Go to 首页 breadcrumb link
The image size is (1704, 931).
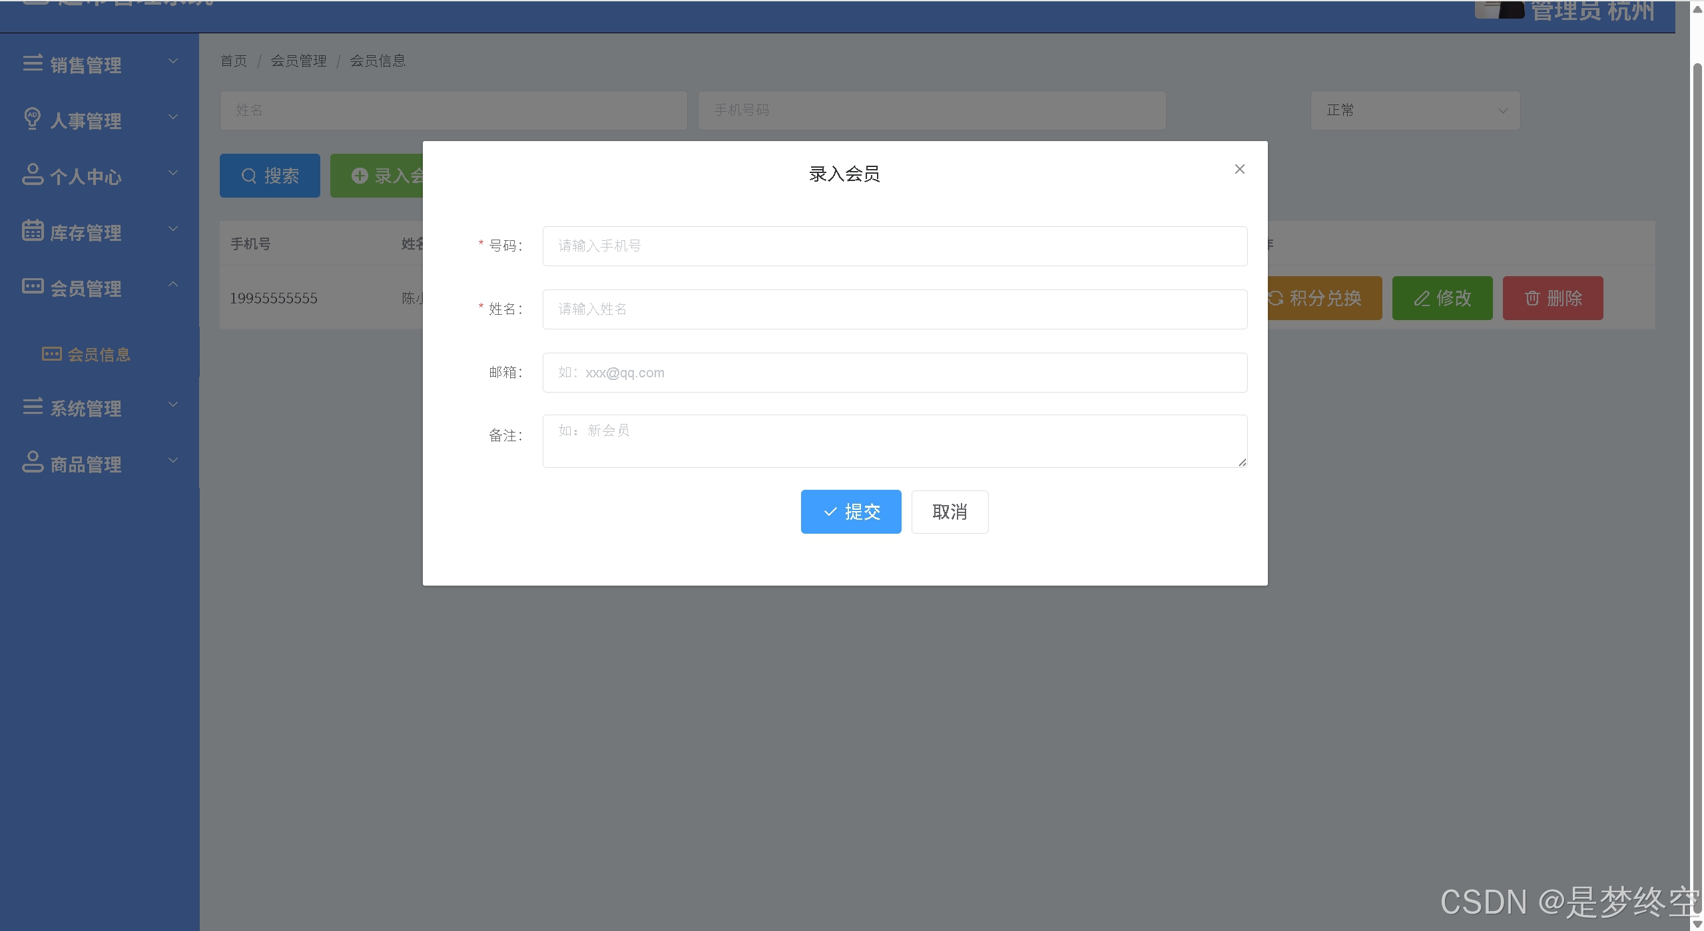(234, 61)
